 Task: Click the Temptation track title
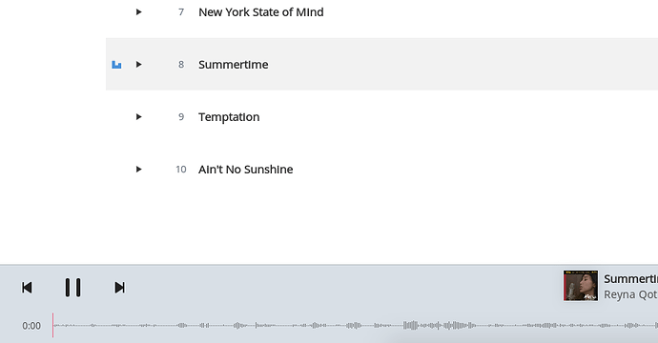coord(229,117)
